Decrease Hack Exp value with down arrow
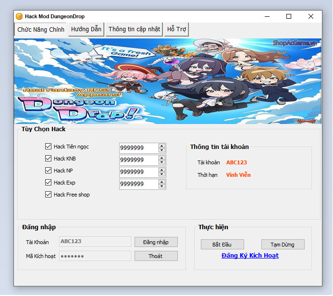Image resolution: width=333 pixels, height=296 pixels. (162, 186)
